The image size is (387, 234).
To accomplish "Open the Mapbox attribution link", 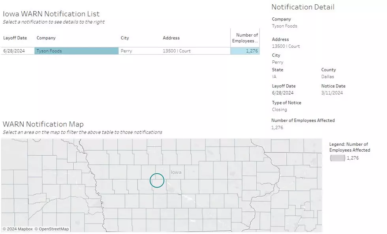I will click(17, 229).
